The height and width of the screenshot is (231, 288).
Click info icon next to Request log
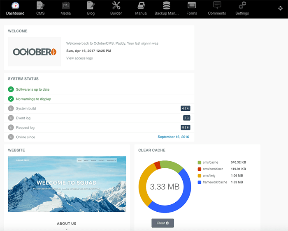point(11,128)
